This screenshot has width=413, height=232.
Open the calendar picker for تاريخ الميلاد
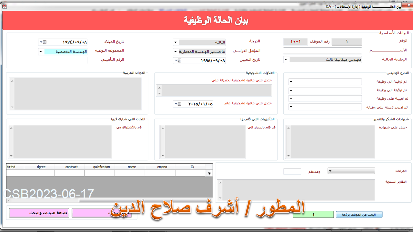click(x=45, y=42)
